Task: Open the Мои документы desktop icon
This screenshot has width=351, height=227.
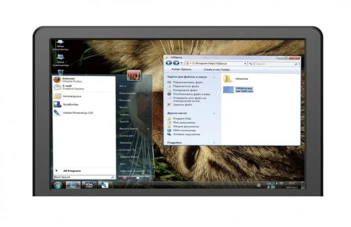Action: (x=60, y=45)
